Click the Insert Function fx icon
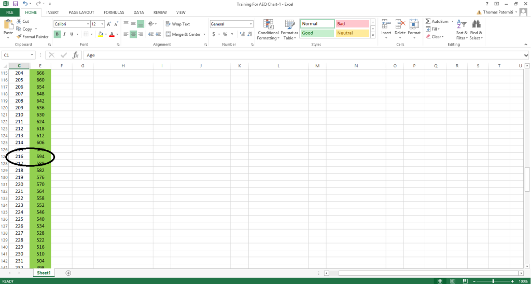 tap(75, 55)
